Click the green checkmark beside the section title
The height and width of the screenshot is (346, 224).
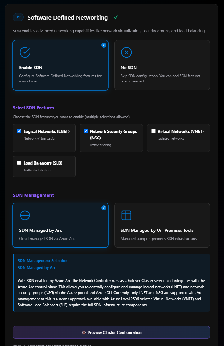pyautogui.click(x=116, y=17)
